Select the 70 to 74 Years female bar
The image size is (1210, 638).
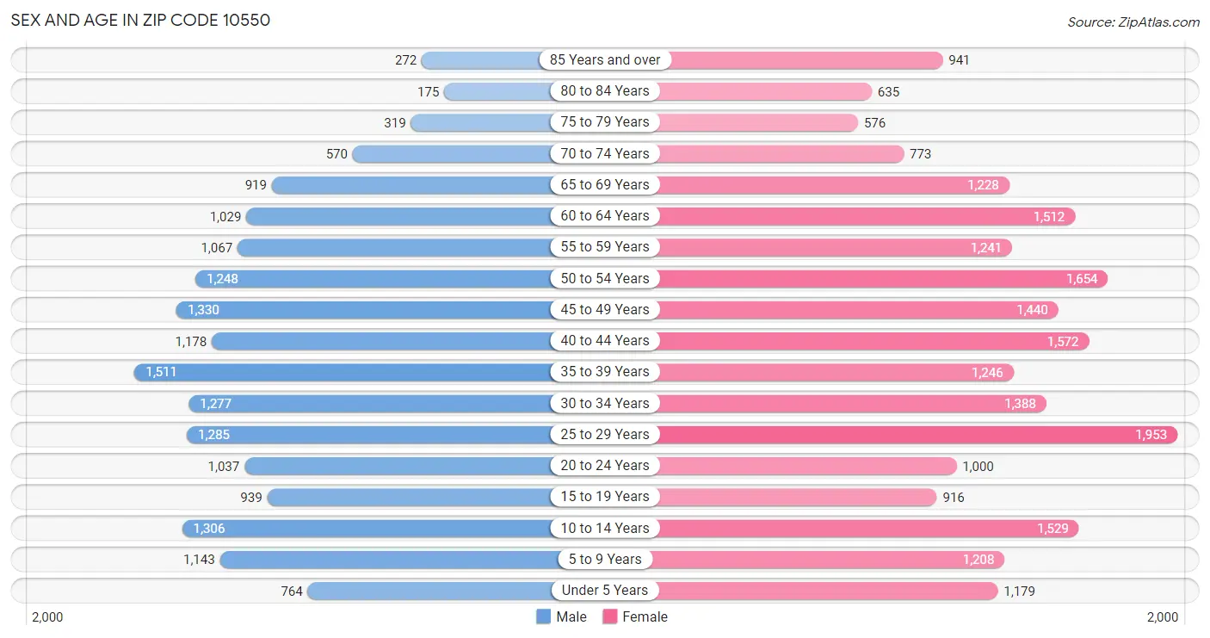click(x=755, y=154)
